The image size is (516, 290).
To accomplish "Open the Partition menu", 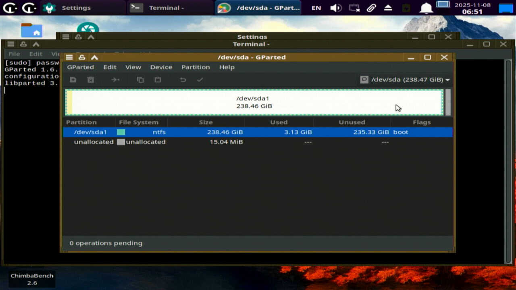I will pyautogui.click(x=196, y=67).
